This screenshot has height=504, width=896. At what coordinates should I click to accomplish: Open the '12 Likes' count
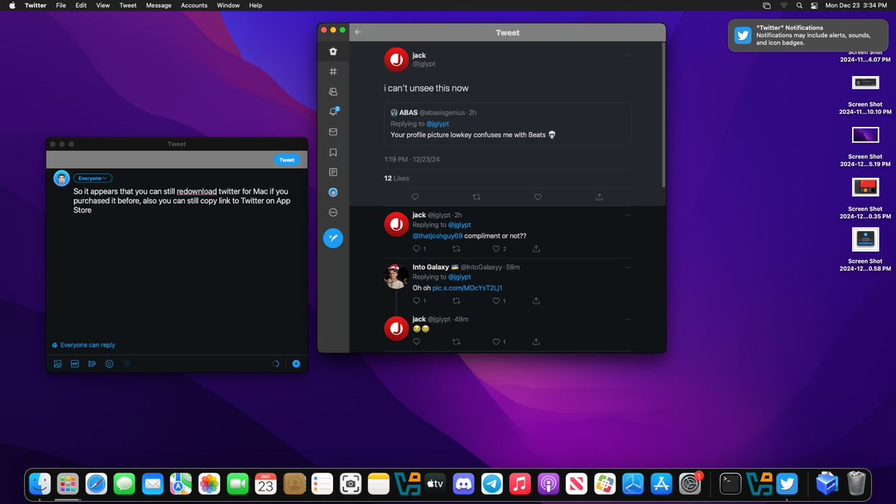[396, 178]
